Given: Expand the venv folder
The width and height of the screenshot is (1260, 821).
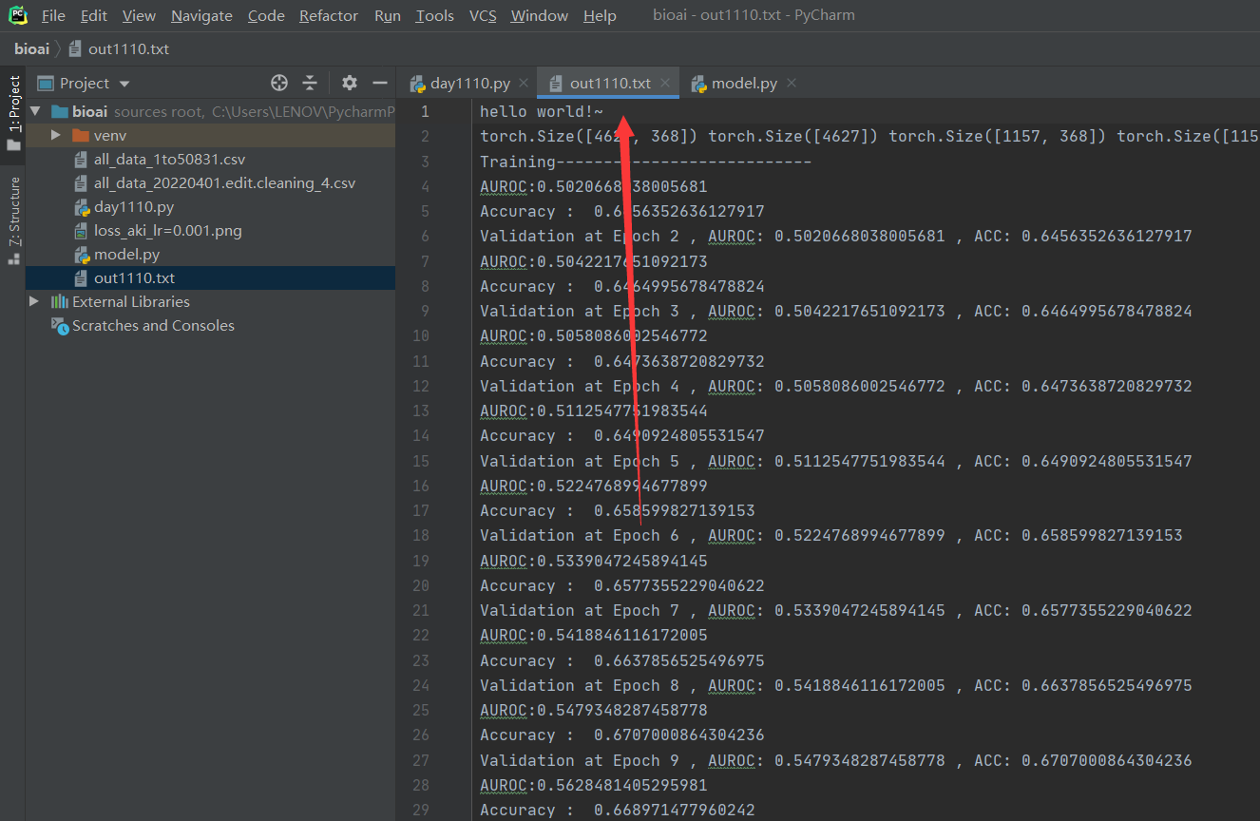Looking at the screenshot, I should tap(56, 135).
